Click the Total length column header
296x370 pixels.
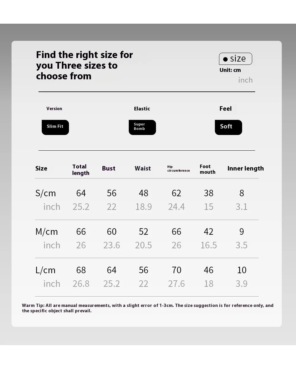(x=81, y=170)
